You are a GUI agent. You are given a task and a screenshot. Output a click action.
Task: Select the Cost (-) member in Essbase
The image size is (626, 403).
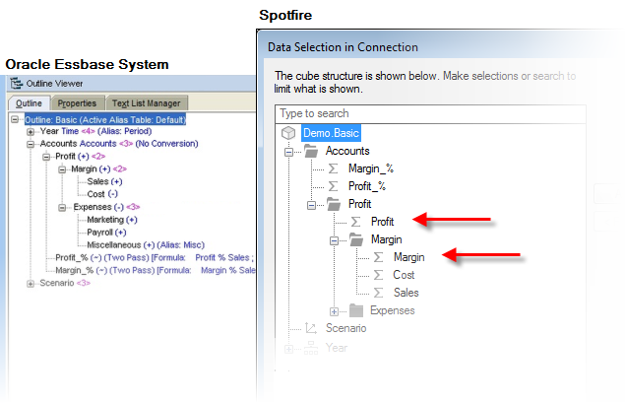pos(102,194)
